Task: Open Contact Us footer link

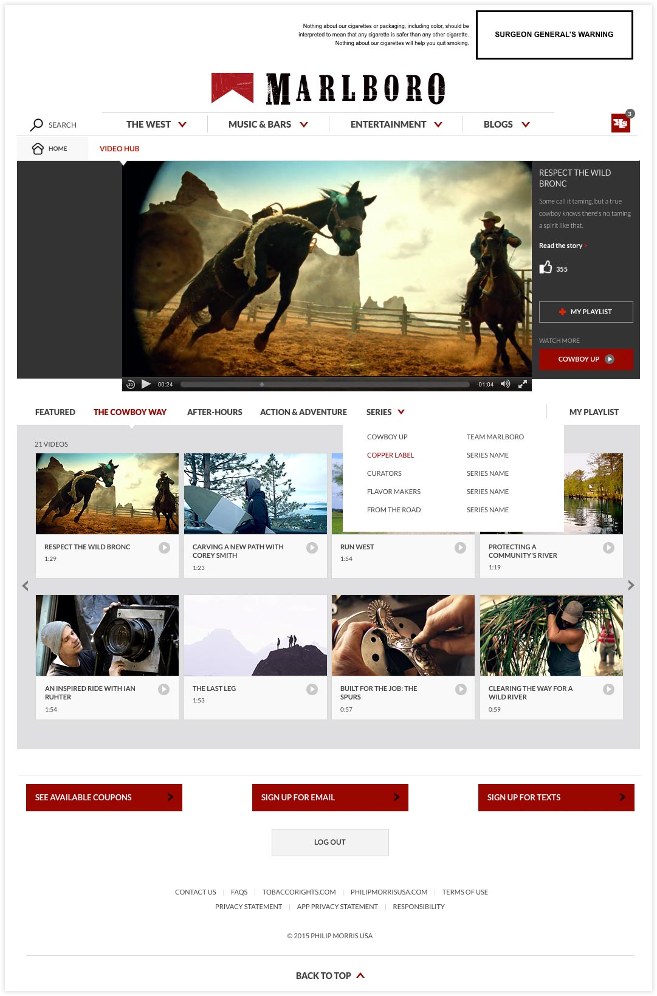Action: [x=195, y=892]
